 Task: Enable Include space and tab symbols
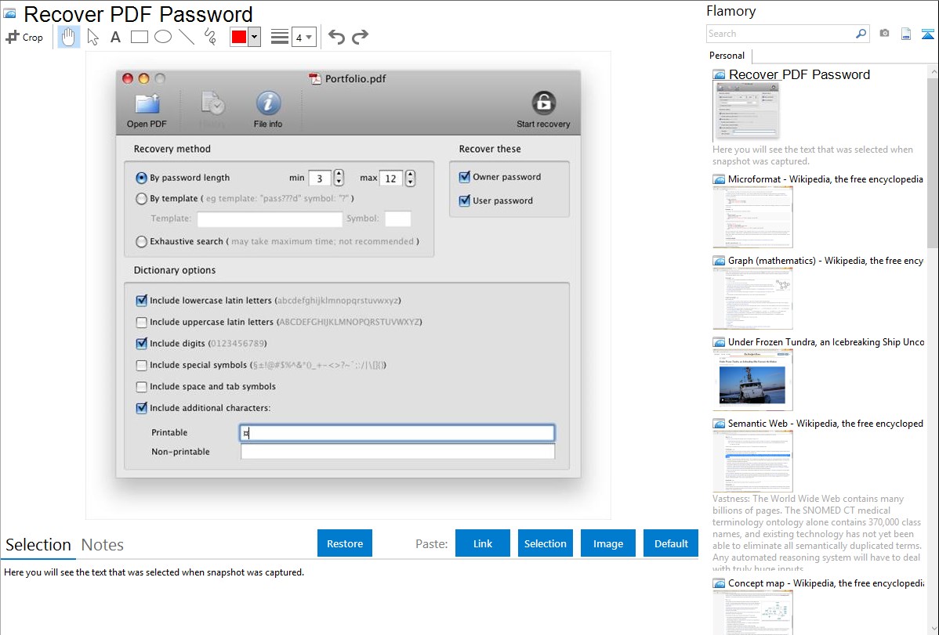tap(141, 387)
